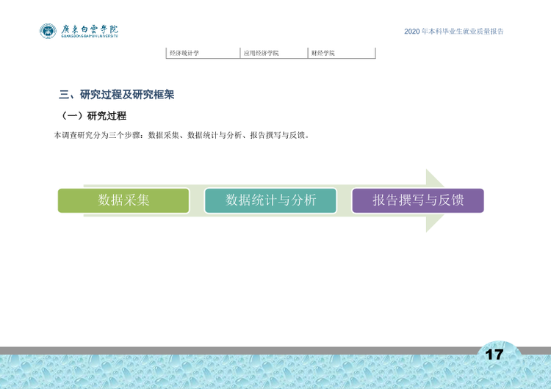Click the water droplet footer banner
The height and width of the screenshot is (389, 551).
pyautogui.click(x=275, y=371)
